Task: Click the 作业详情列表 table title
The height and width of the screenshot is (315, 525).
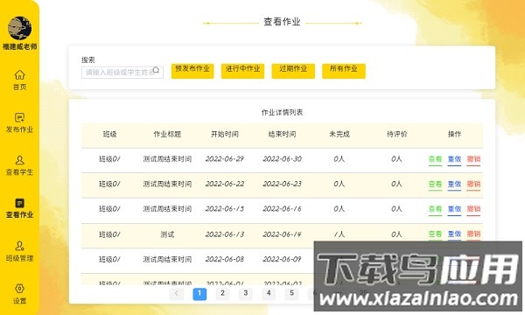Action: [282, 113]
